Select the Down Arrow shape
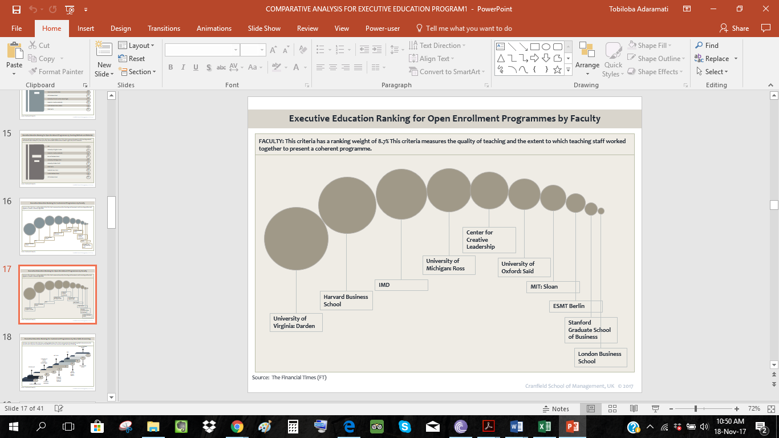This screenshot has height=438, width=779. tap(546, 58)
